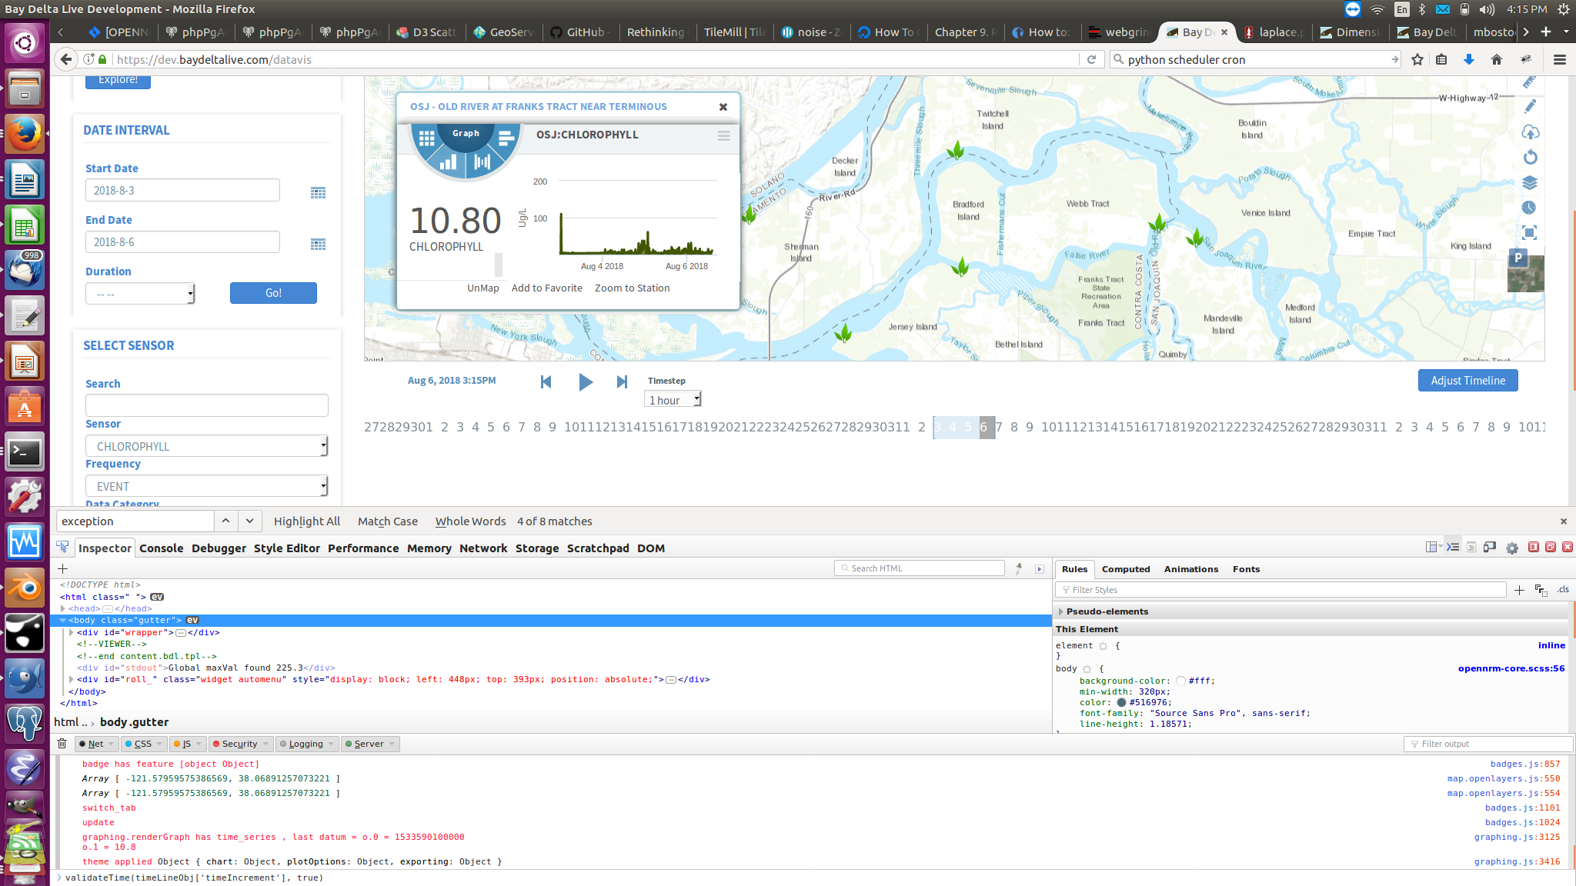Viewport: 1576px width, 886px height.
Task: Collapse the body gutter node
Action: point(63,620)
